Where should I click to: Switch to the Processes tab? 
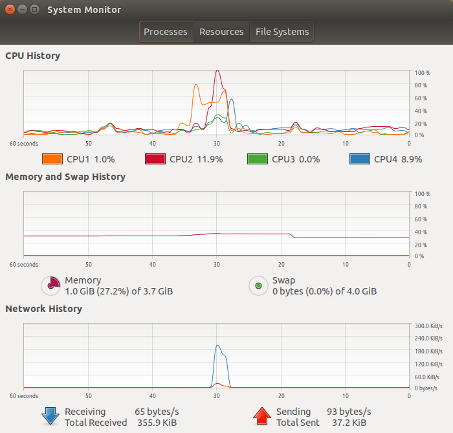pos(166,32)
